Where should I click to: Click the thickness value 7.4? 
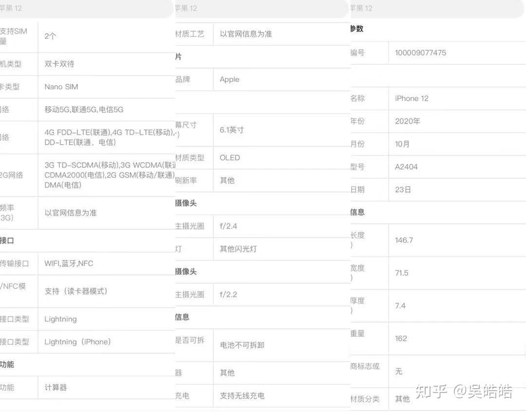pos(400,306)
